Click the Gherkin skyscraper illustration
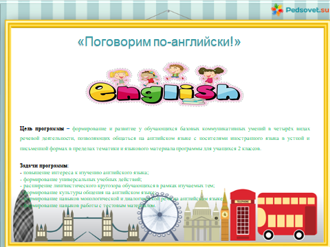The width and height of the screenshot is (330, 247). click(x=23, y=215)
